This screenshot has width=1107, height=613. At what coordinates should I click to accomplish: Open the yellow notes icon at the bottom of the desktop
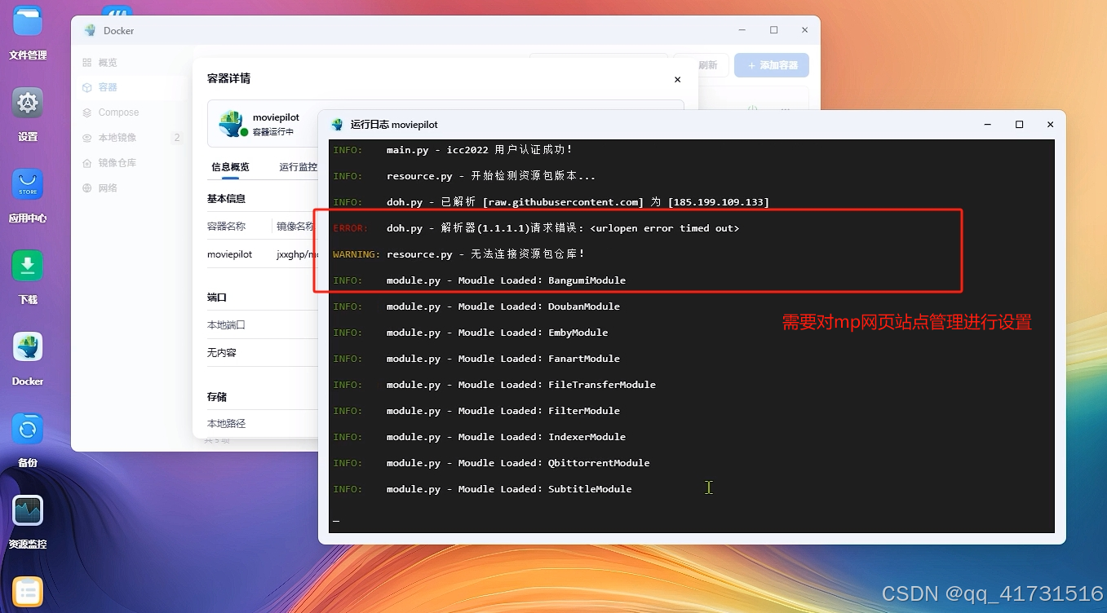click(x=28, y=592)
